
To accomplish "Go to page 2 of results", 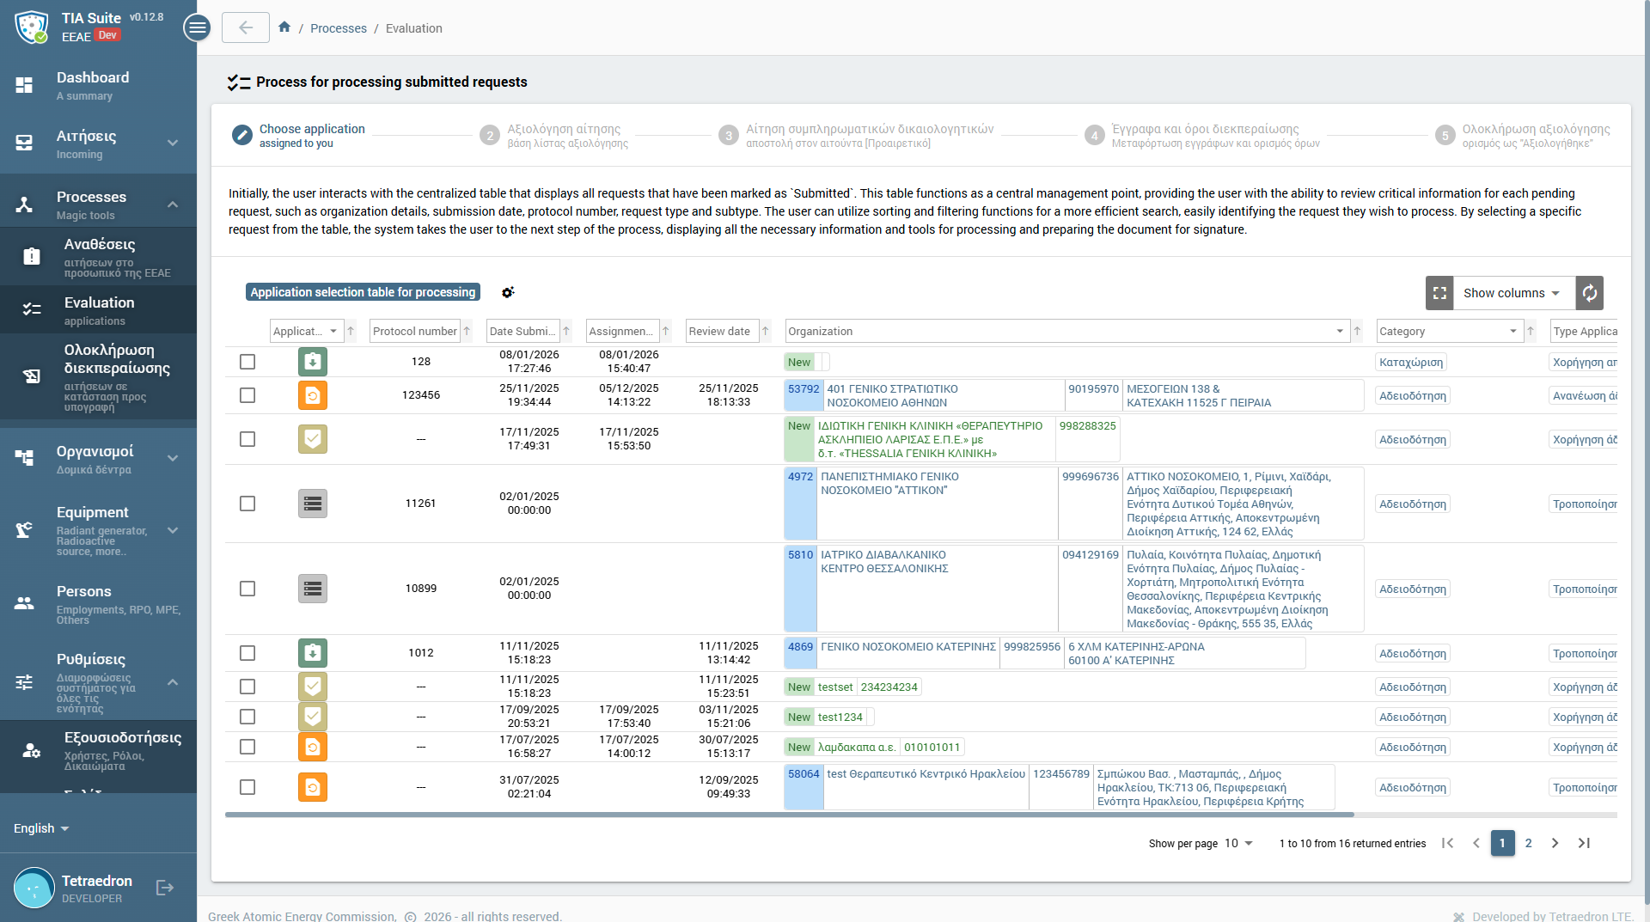I will [x=1528, y=843].
